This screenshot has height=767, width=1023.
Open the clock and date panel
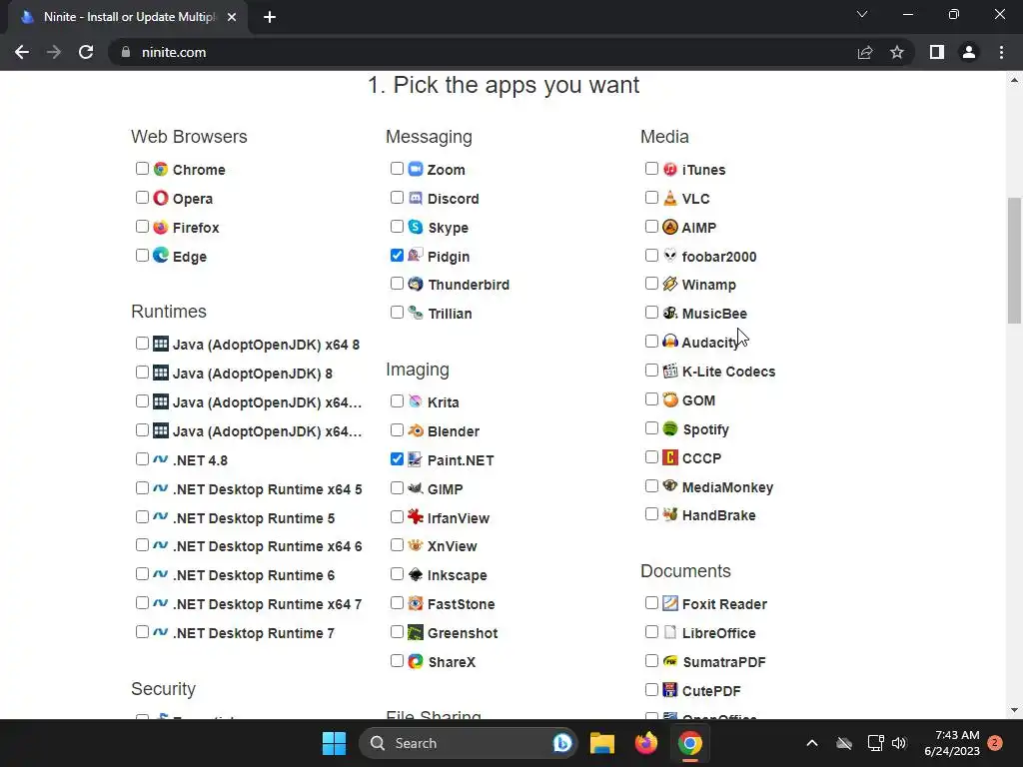[x=952, y=743]
